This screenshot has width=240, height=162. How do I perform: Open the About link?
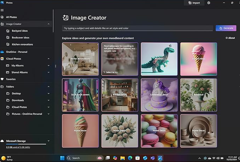[x=230, y=38]
